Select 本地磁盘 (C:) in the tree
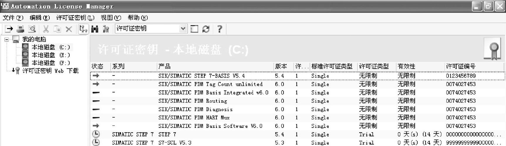 click(x=51, y=47)
